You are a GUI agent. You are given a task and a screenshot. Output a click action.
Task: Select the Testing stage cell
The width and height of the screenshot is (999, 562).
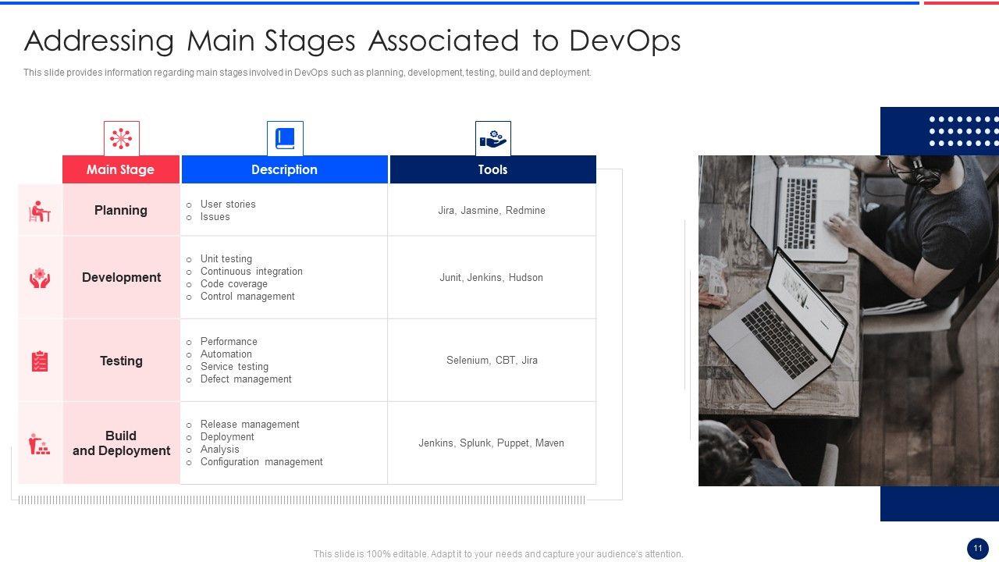click(121, 361)
